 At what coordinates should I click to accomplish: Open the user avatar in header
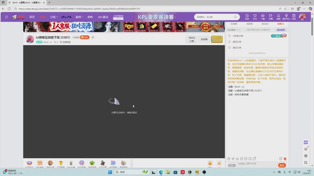tap(302, 17)
